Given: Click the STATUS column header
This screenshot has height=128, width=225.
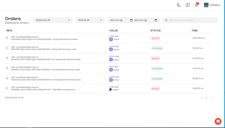Looking at the screenshot, I should (x=155, y=31).
